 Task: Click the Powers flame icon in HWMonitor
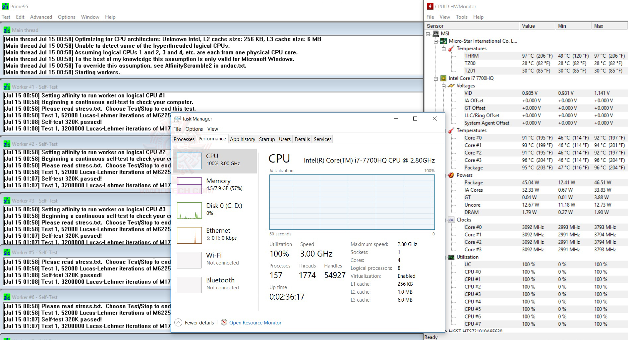point(451,175)
